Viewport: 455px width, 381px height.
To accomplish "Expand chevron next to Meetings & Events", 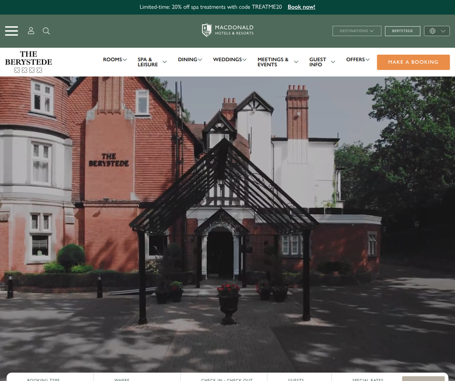I will (x=296, y=62).
